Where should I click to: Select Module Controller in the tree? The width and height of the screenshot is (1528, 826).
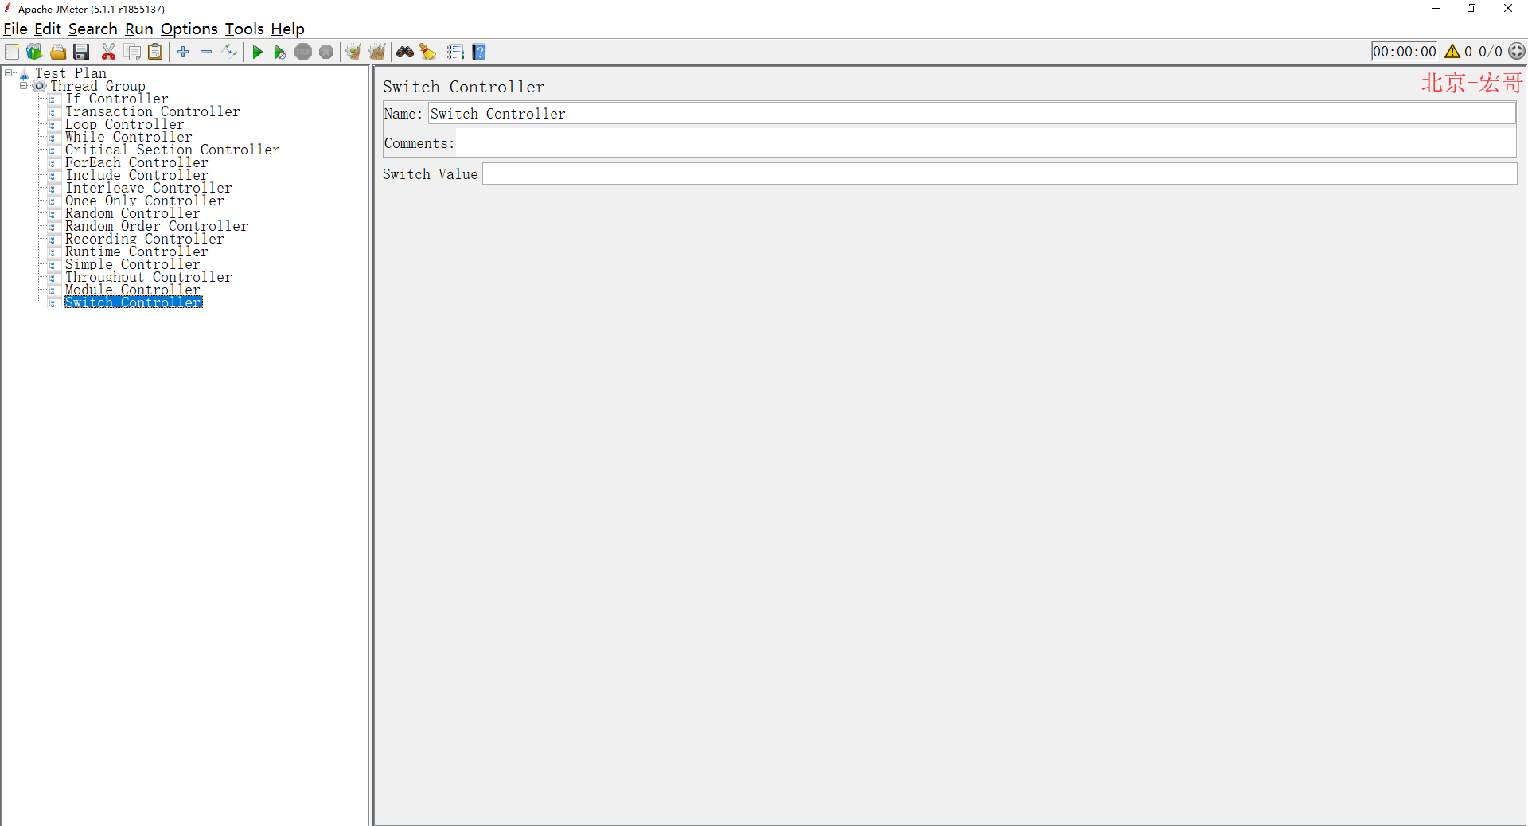pyautogui.click(x=133, y=290)
